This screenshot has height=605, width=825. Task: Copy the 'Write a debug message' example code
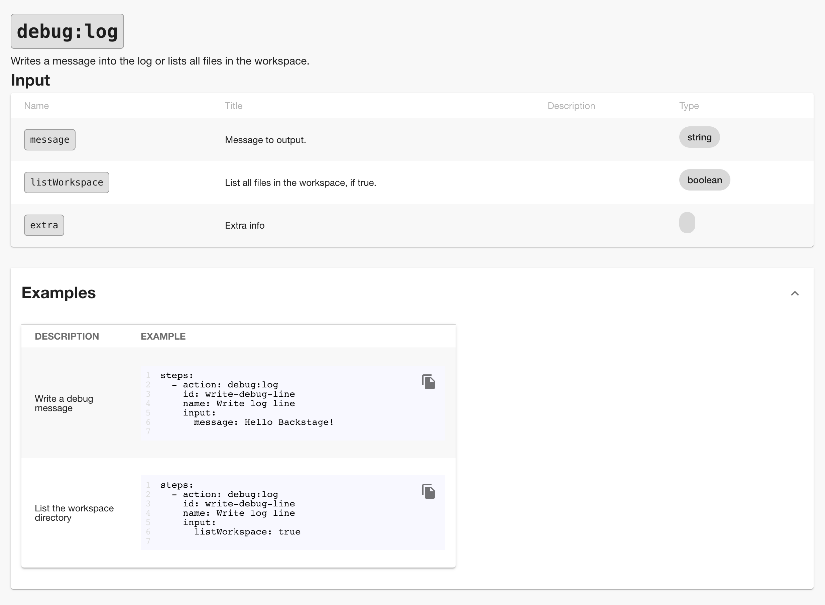pyautogui.click(x=429, y=382)
